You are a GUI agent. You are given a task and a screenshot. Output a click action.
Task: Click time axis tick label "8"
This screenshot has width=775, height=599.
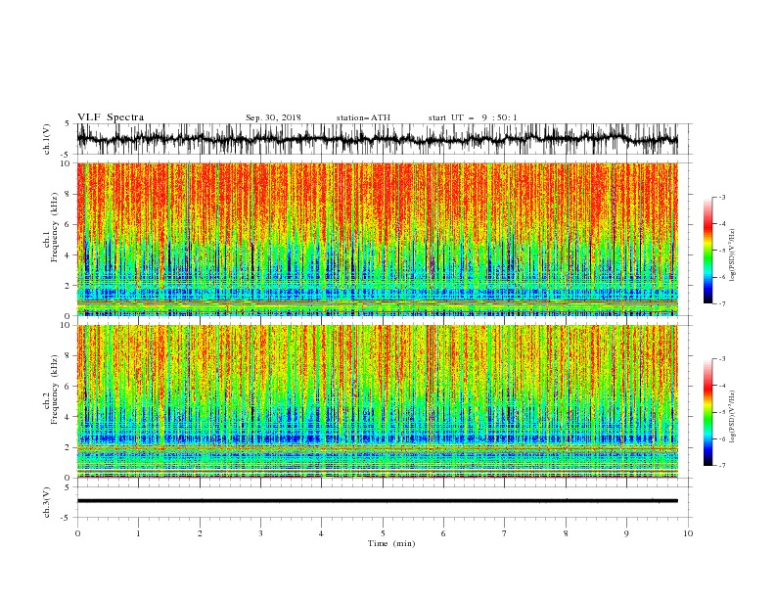[x=566, y=533]
